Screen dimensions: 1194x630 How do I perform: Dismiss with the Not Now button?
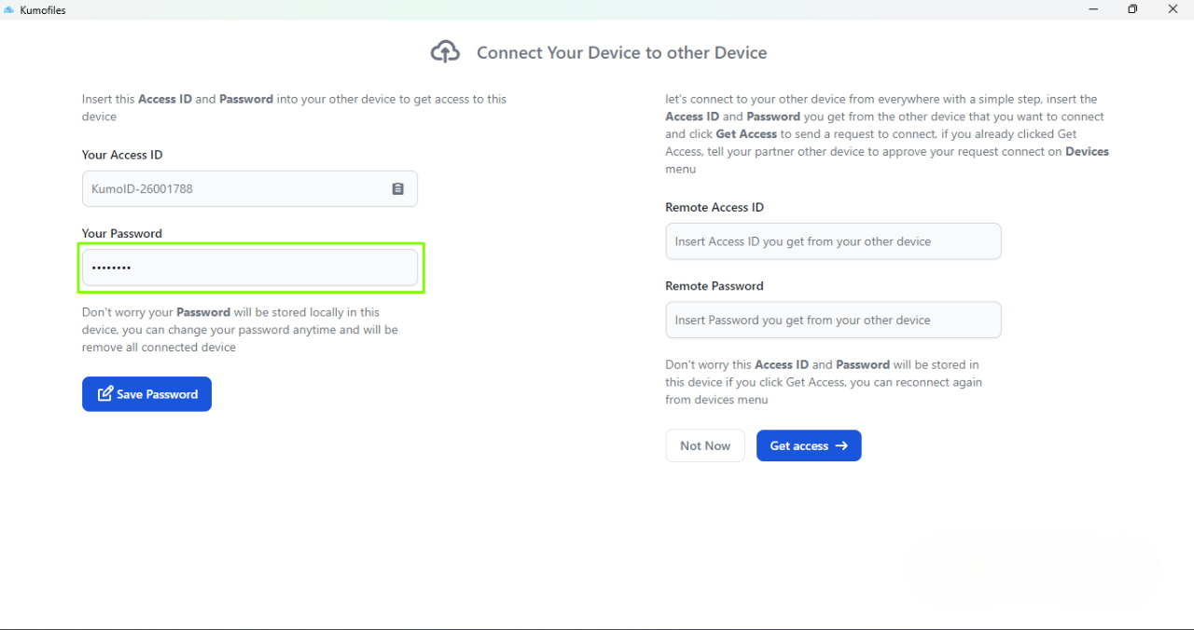click(x=704, y=445)
